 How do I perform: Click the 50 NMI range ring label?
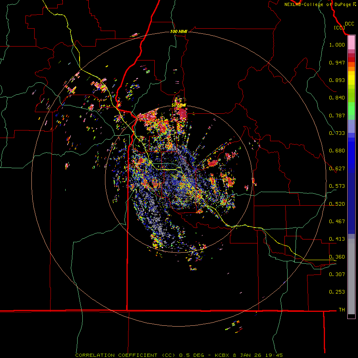click(179, 105)
